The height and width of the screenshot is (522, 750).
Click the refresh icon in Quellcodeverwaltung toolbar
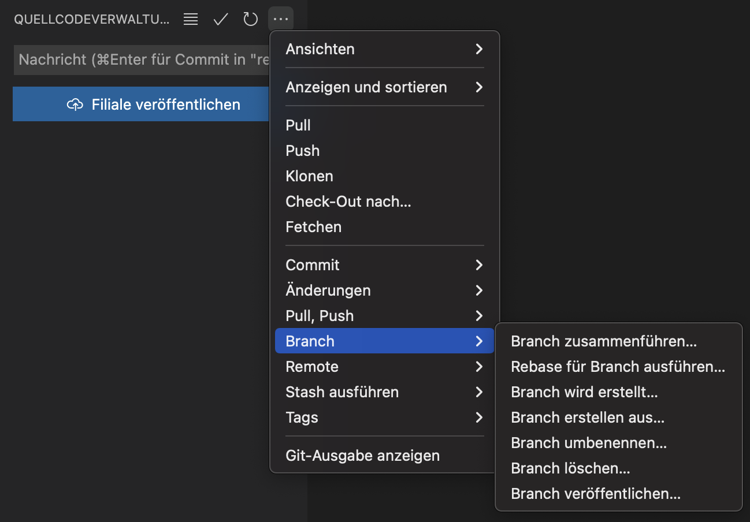click(250, 19)
